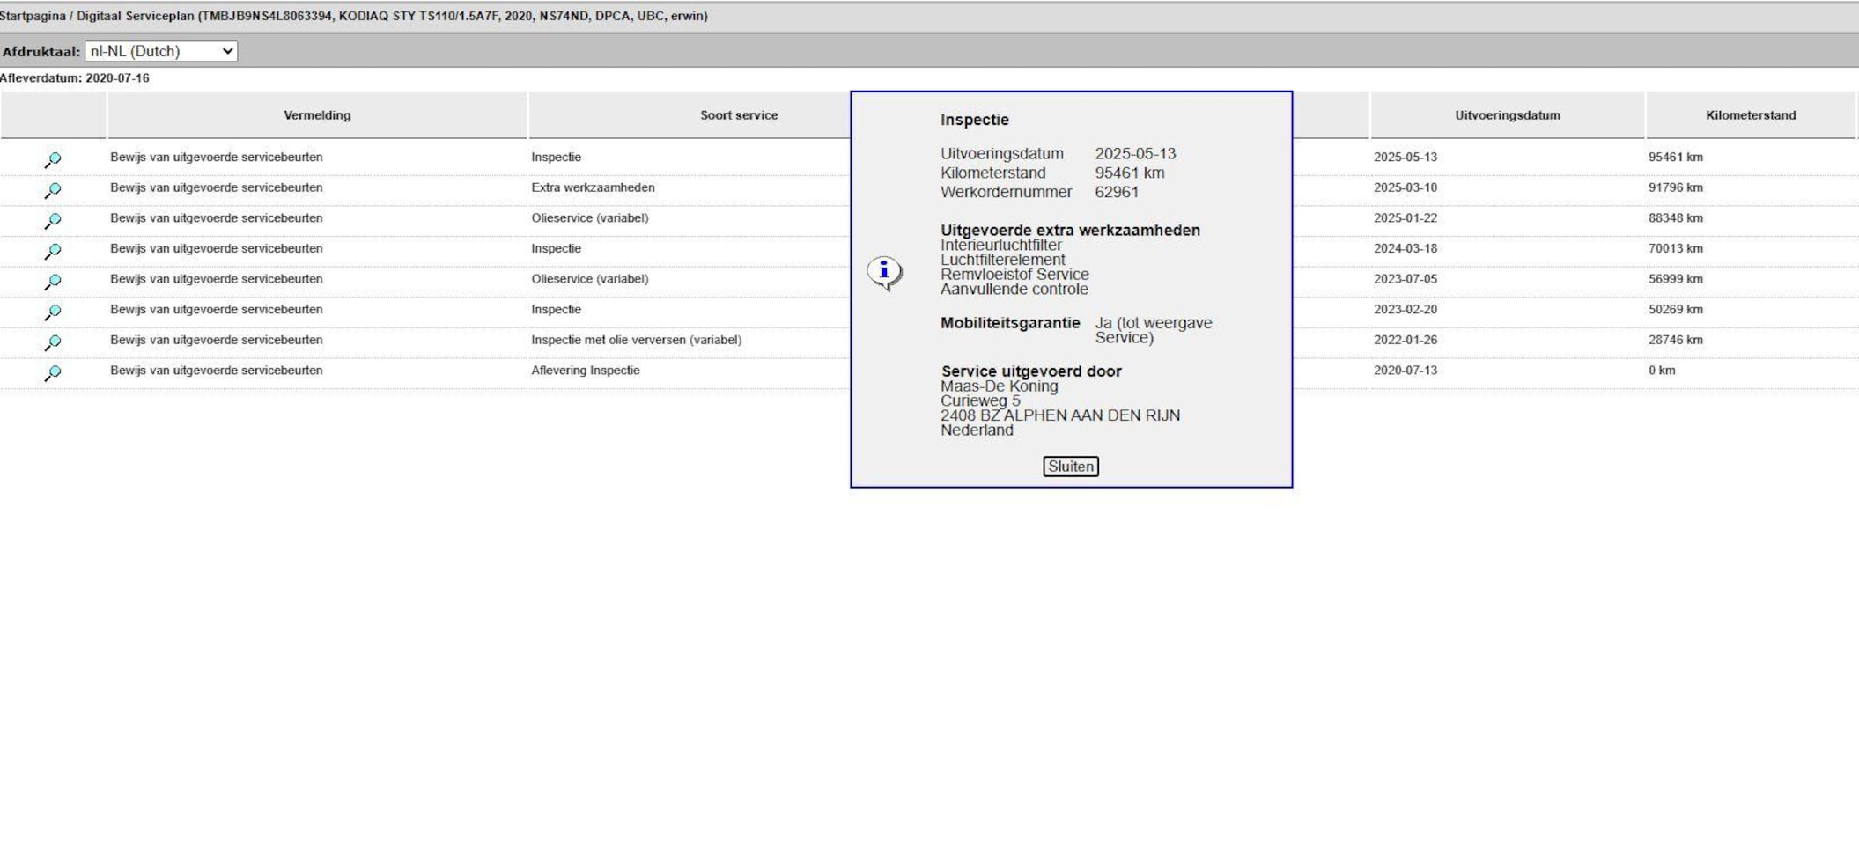Open magnifier for Inspectie at 70013 km
The image size is (1859, 845).
(53, 251)
